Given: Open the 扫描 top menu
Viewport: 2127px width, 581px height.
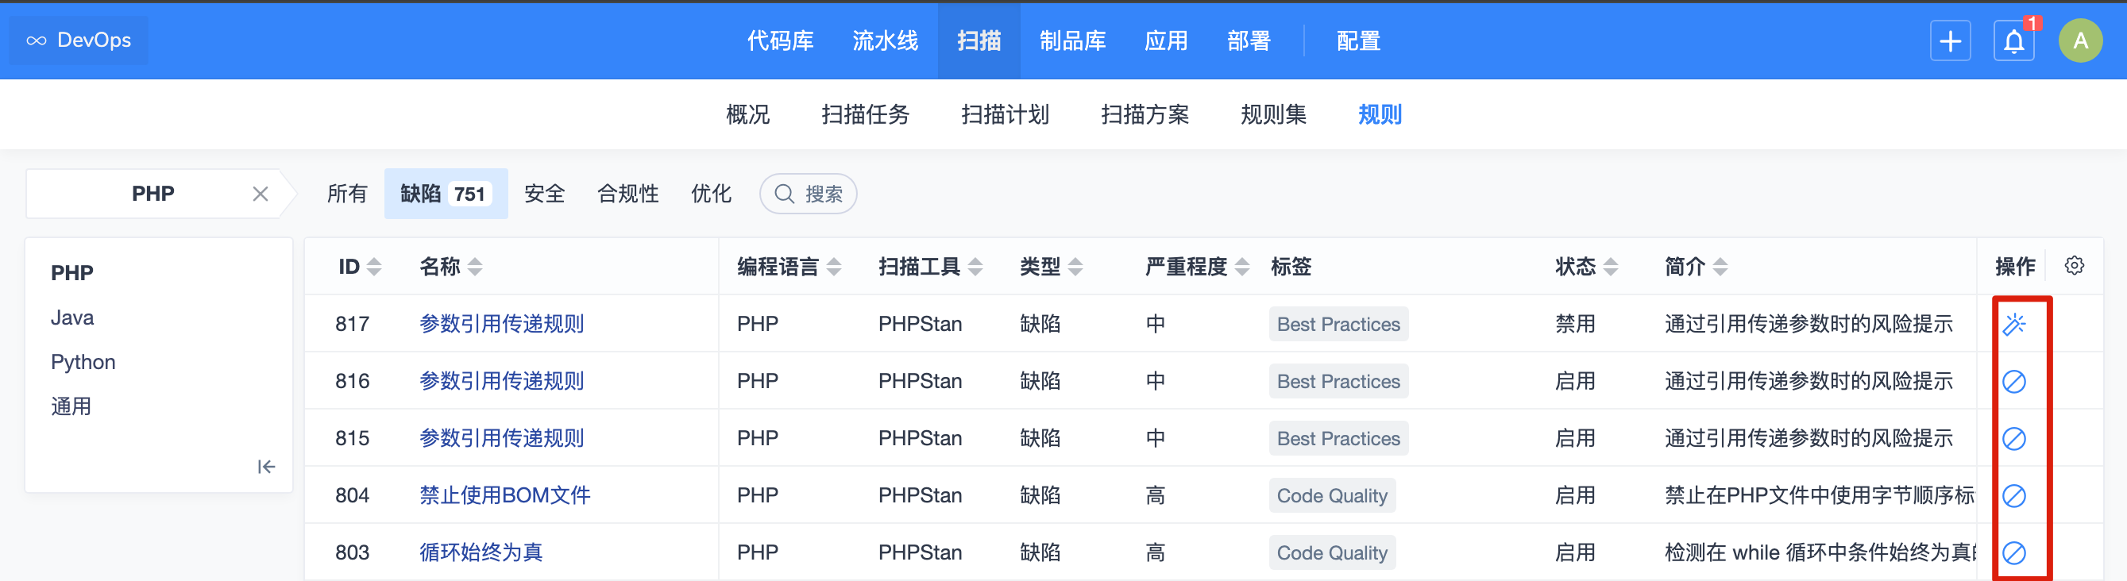Looking at the screenshot, I should pyautogui.click(x=979, y=40).
